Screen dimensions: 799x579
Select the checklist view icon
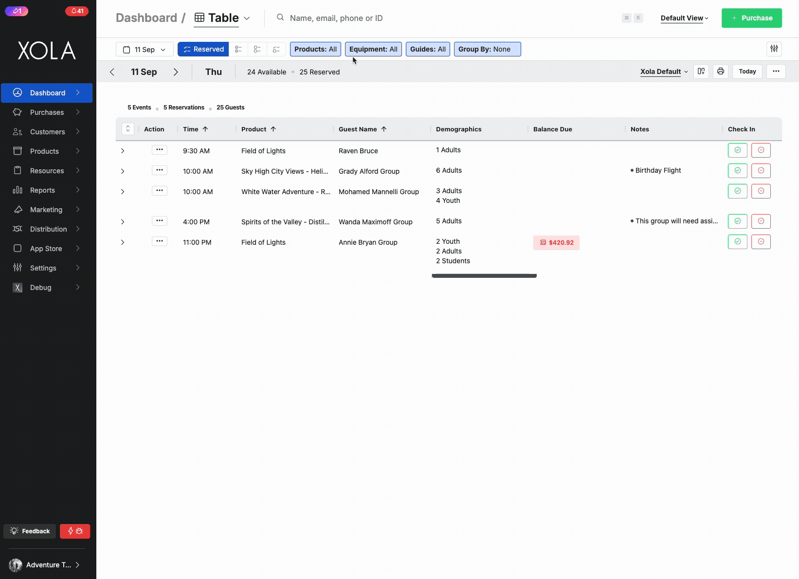pos(276,49)
